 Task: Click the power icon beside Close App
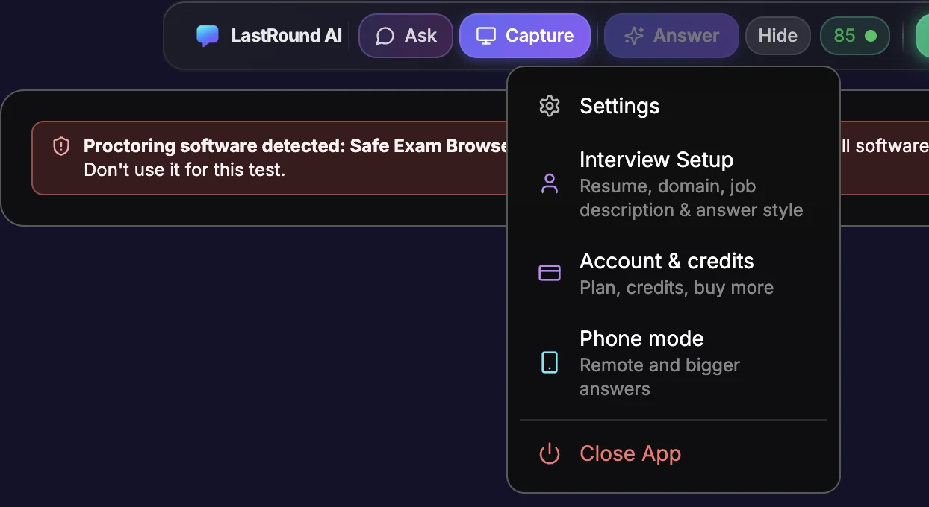pyautogui.click(x=550, y=453)
